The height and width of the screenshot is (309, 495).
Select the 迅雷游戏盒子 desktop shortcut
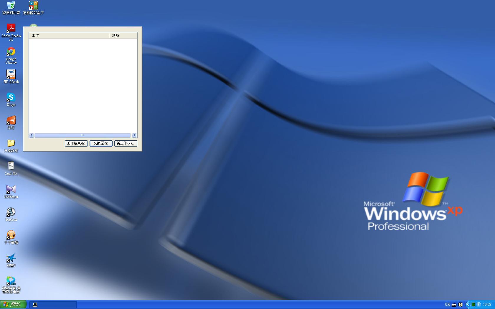(x=33, y=6)
